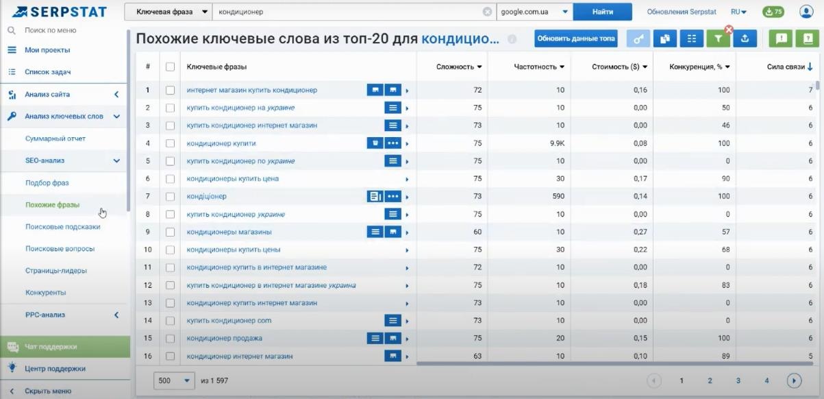Viewport: 824px width, 399px height.
Task: Go to results page 3
Action: pos(738,380)
